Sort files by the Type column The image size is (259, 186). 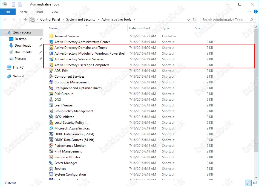tap(166, 28)
